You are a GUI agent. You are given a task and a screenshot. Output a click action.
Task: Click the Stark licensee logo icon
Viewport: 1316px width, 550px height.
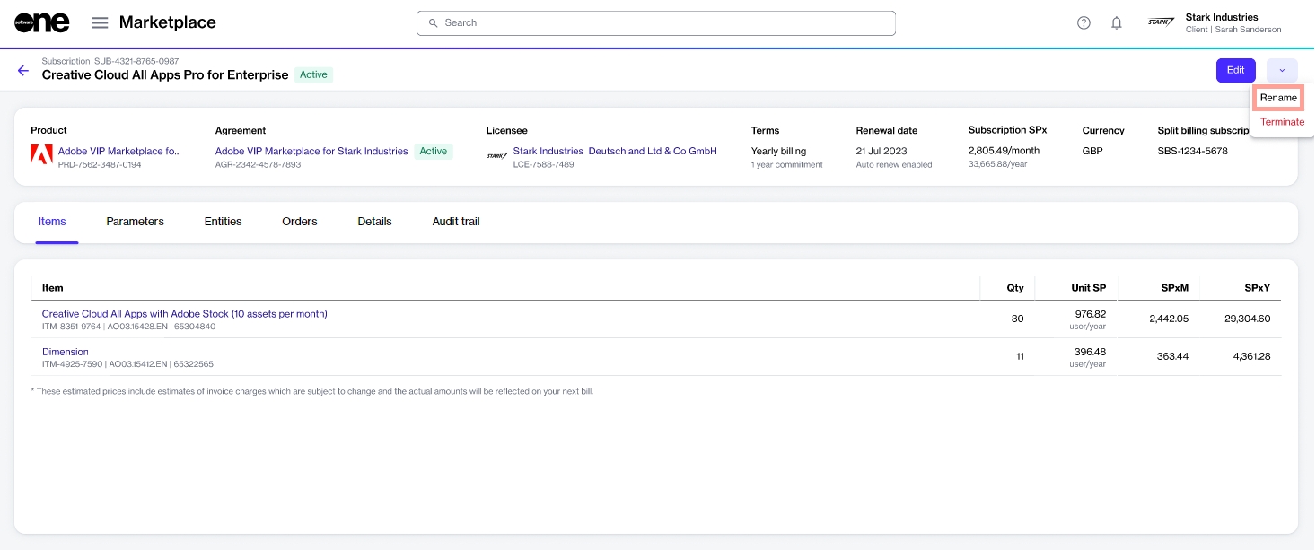[496, 154]
